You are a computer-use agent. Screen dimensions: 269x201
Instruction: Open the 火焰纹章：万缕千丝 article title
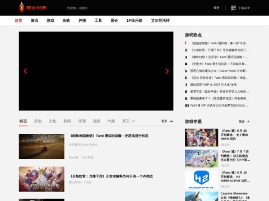112,176
